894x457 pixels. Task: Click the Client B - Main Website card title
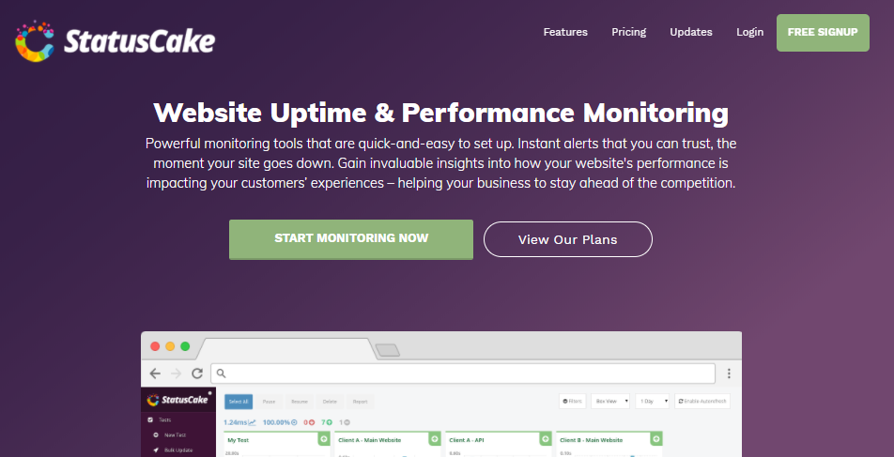coord(592,440)
